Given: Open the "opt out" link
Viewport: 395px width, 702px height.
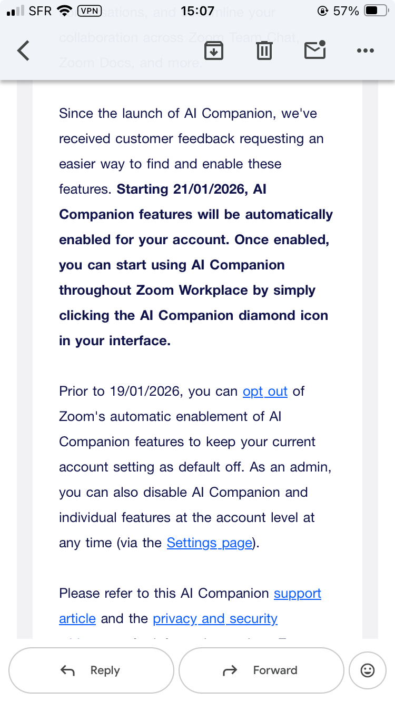Looking at the screenshot, I should (x=265, y=392).
